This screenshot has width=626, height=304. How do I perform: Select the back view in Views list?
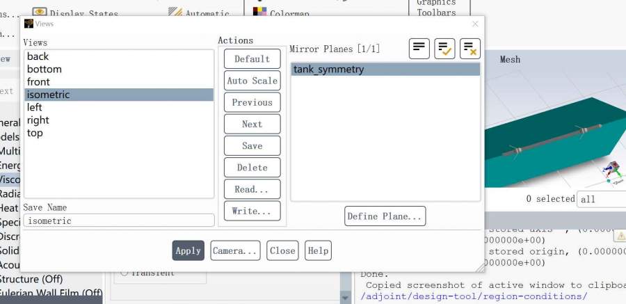coord(118,56)
